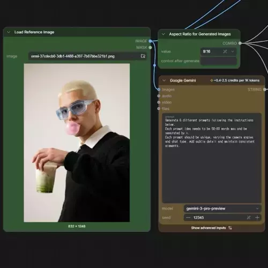Viewport: 268px width, 268px height.
Task: Open the gemini-3-pro-preview model dropdown
Action: (222, 209)
